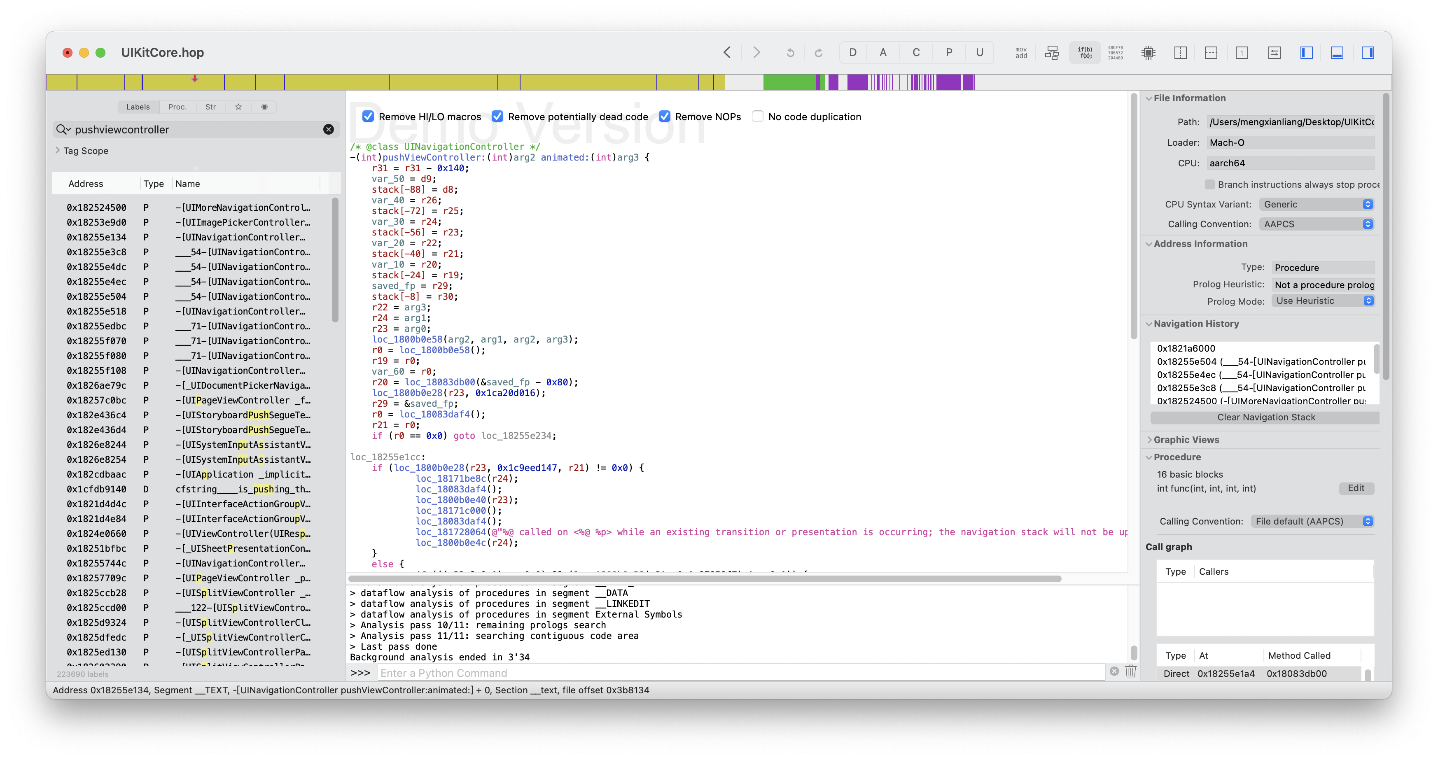The width and height of the screenshot is (1438, 760).
Task: Split the view horizontally
Action: pos(1211,52)
